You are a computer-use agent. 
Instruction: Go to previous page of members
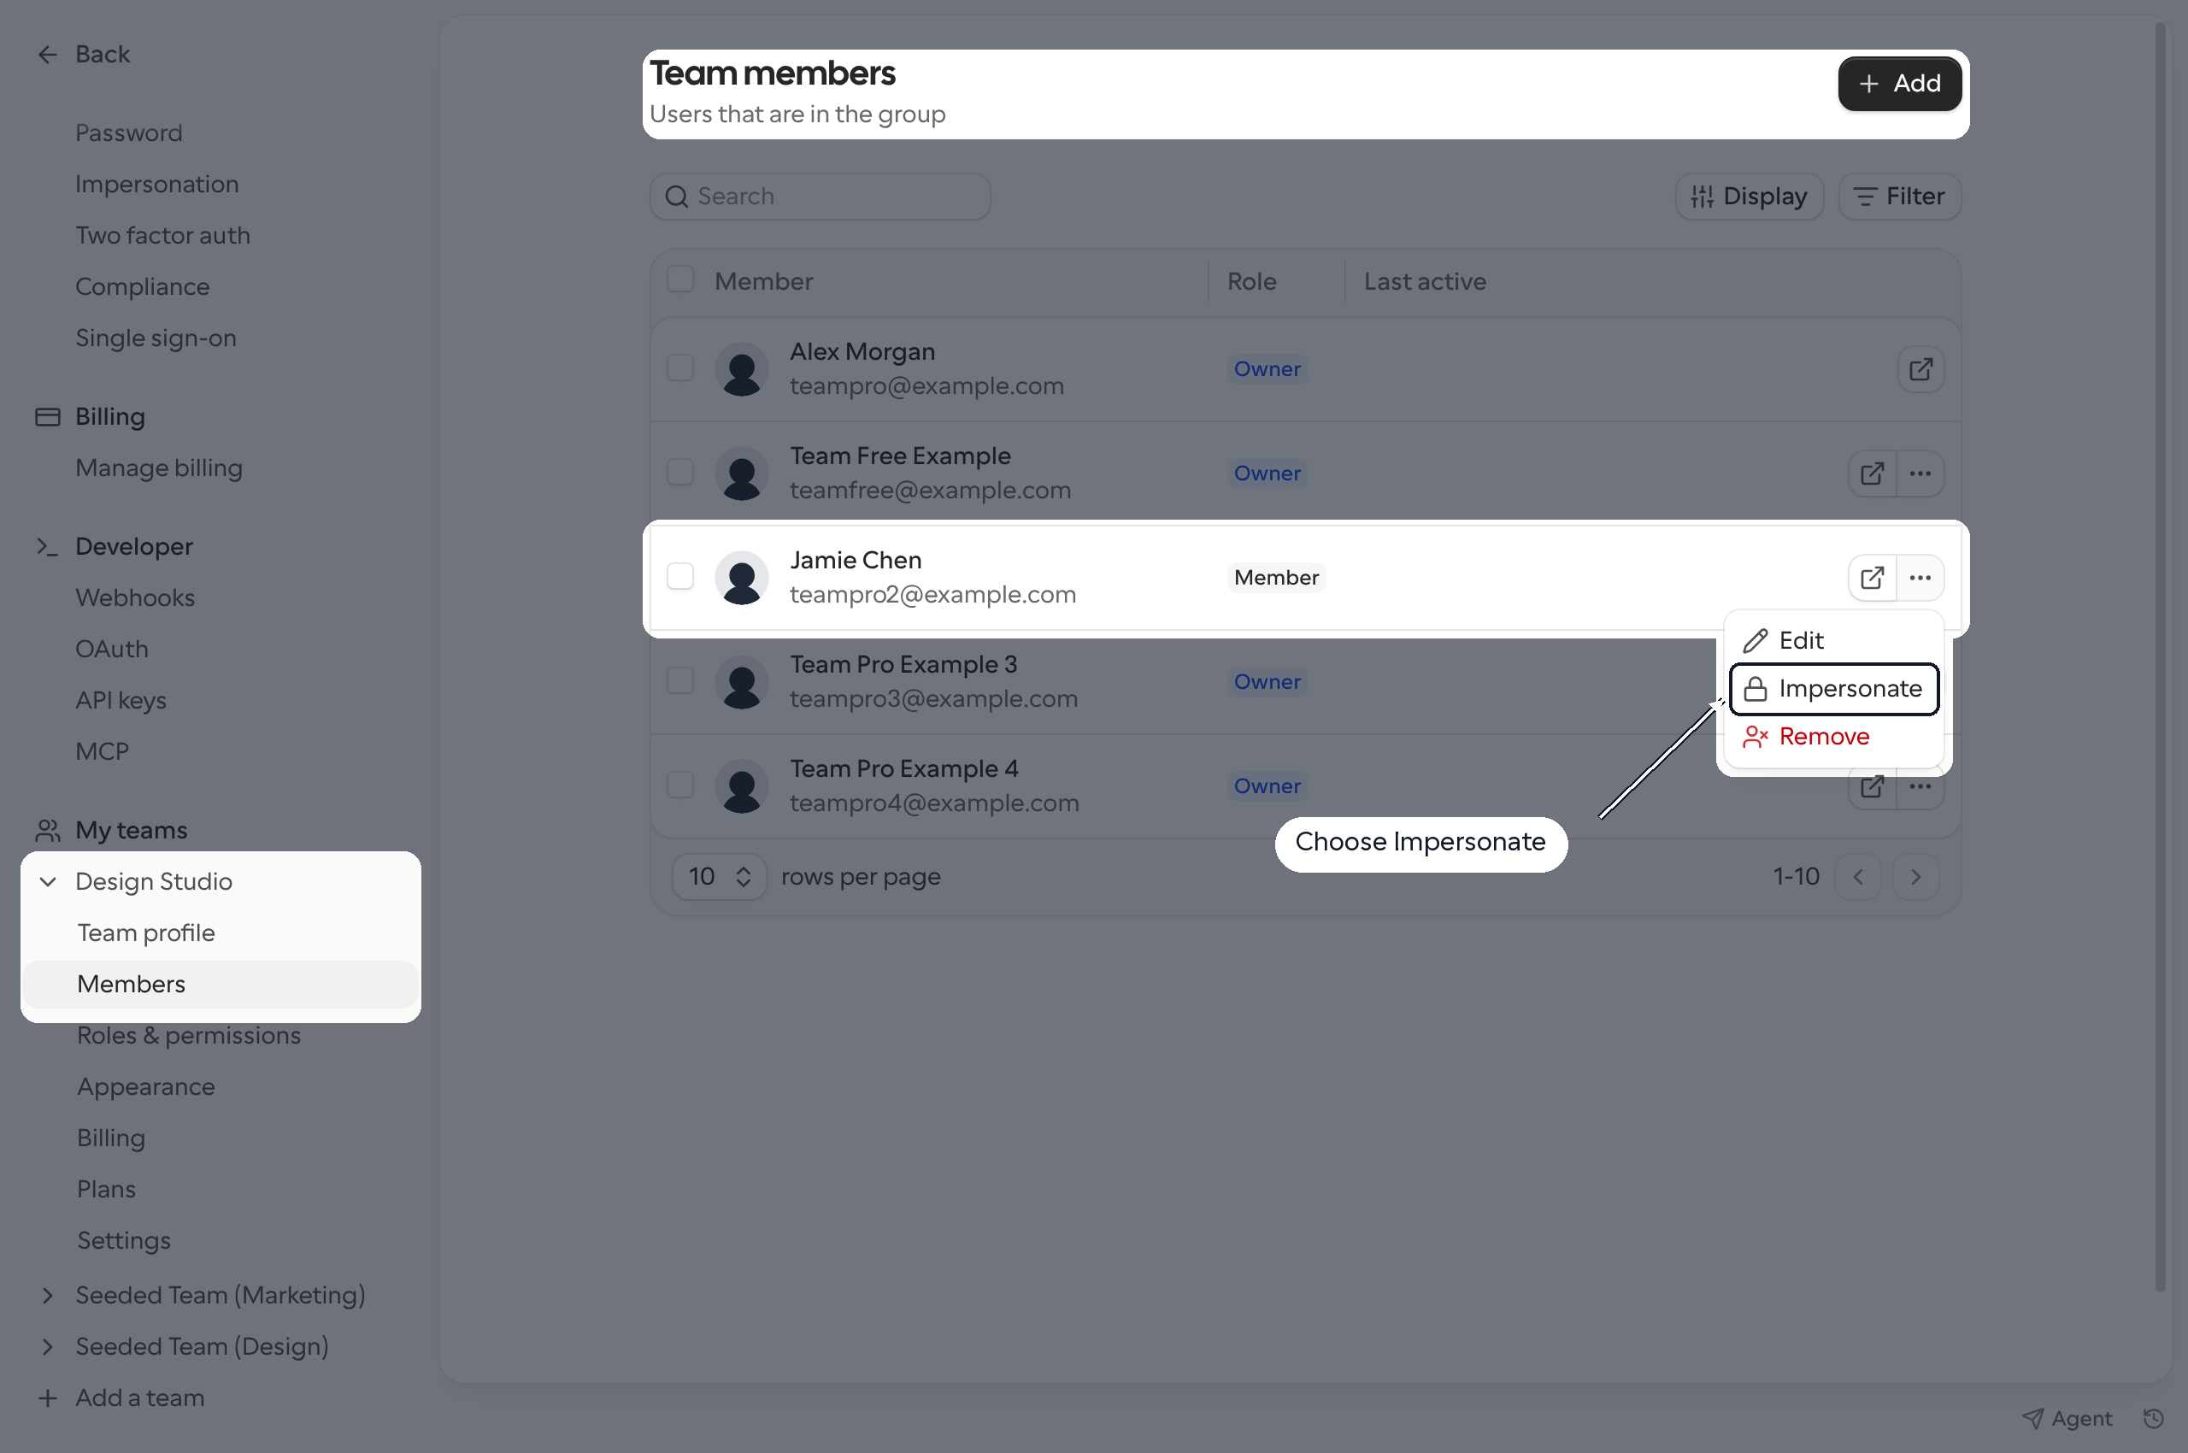1857,877
